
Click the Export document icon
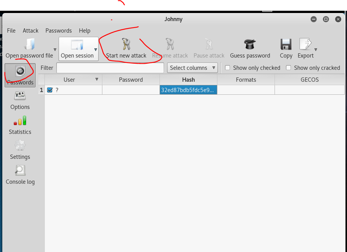pyautogui.click(x=305, y=44)
